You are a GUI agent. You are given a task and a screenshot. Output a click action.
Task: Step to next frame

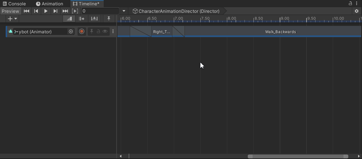coord(55,11)
